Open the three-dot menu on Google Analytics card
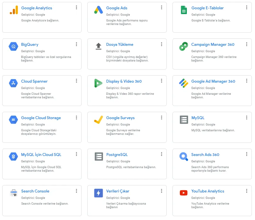255x220 pixels. [x=76, y=7]
